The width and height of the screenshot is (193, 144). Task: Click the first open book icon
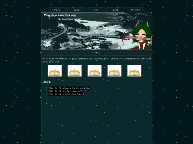(55, 71)
